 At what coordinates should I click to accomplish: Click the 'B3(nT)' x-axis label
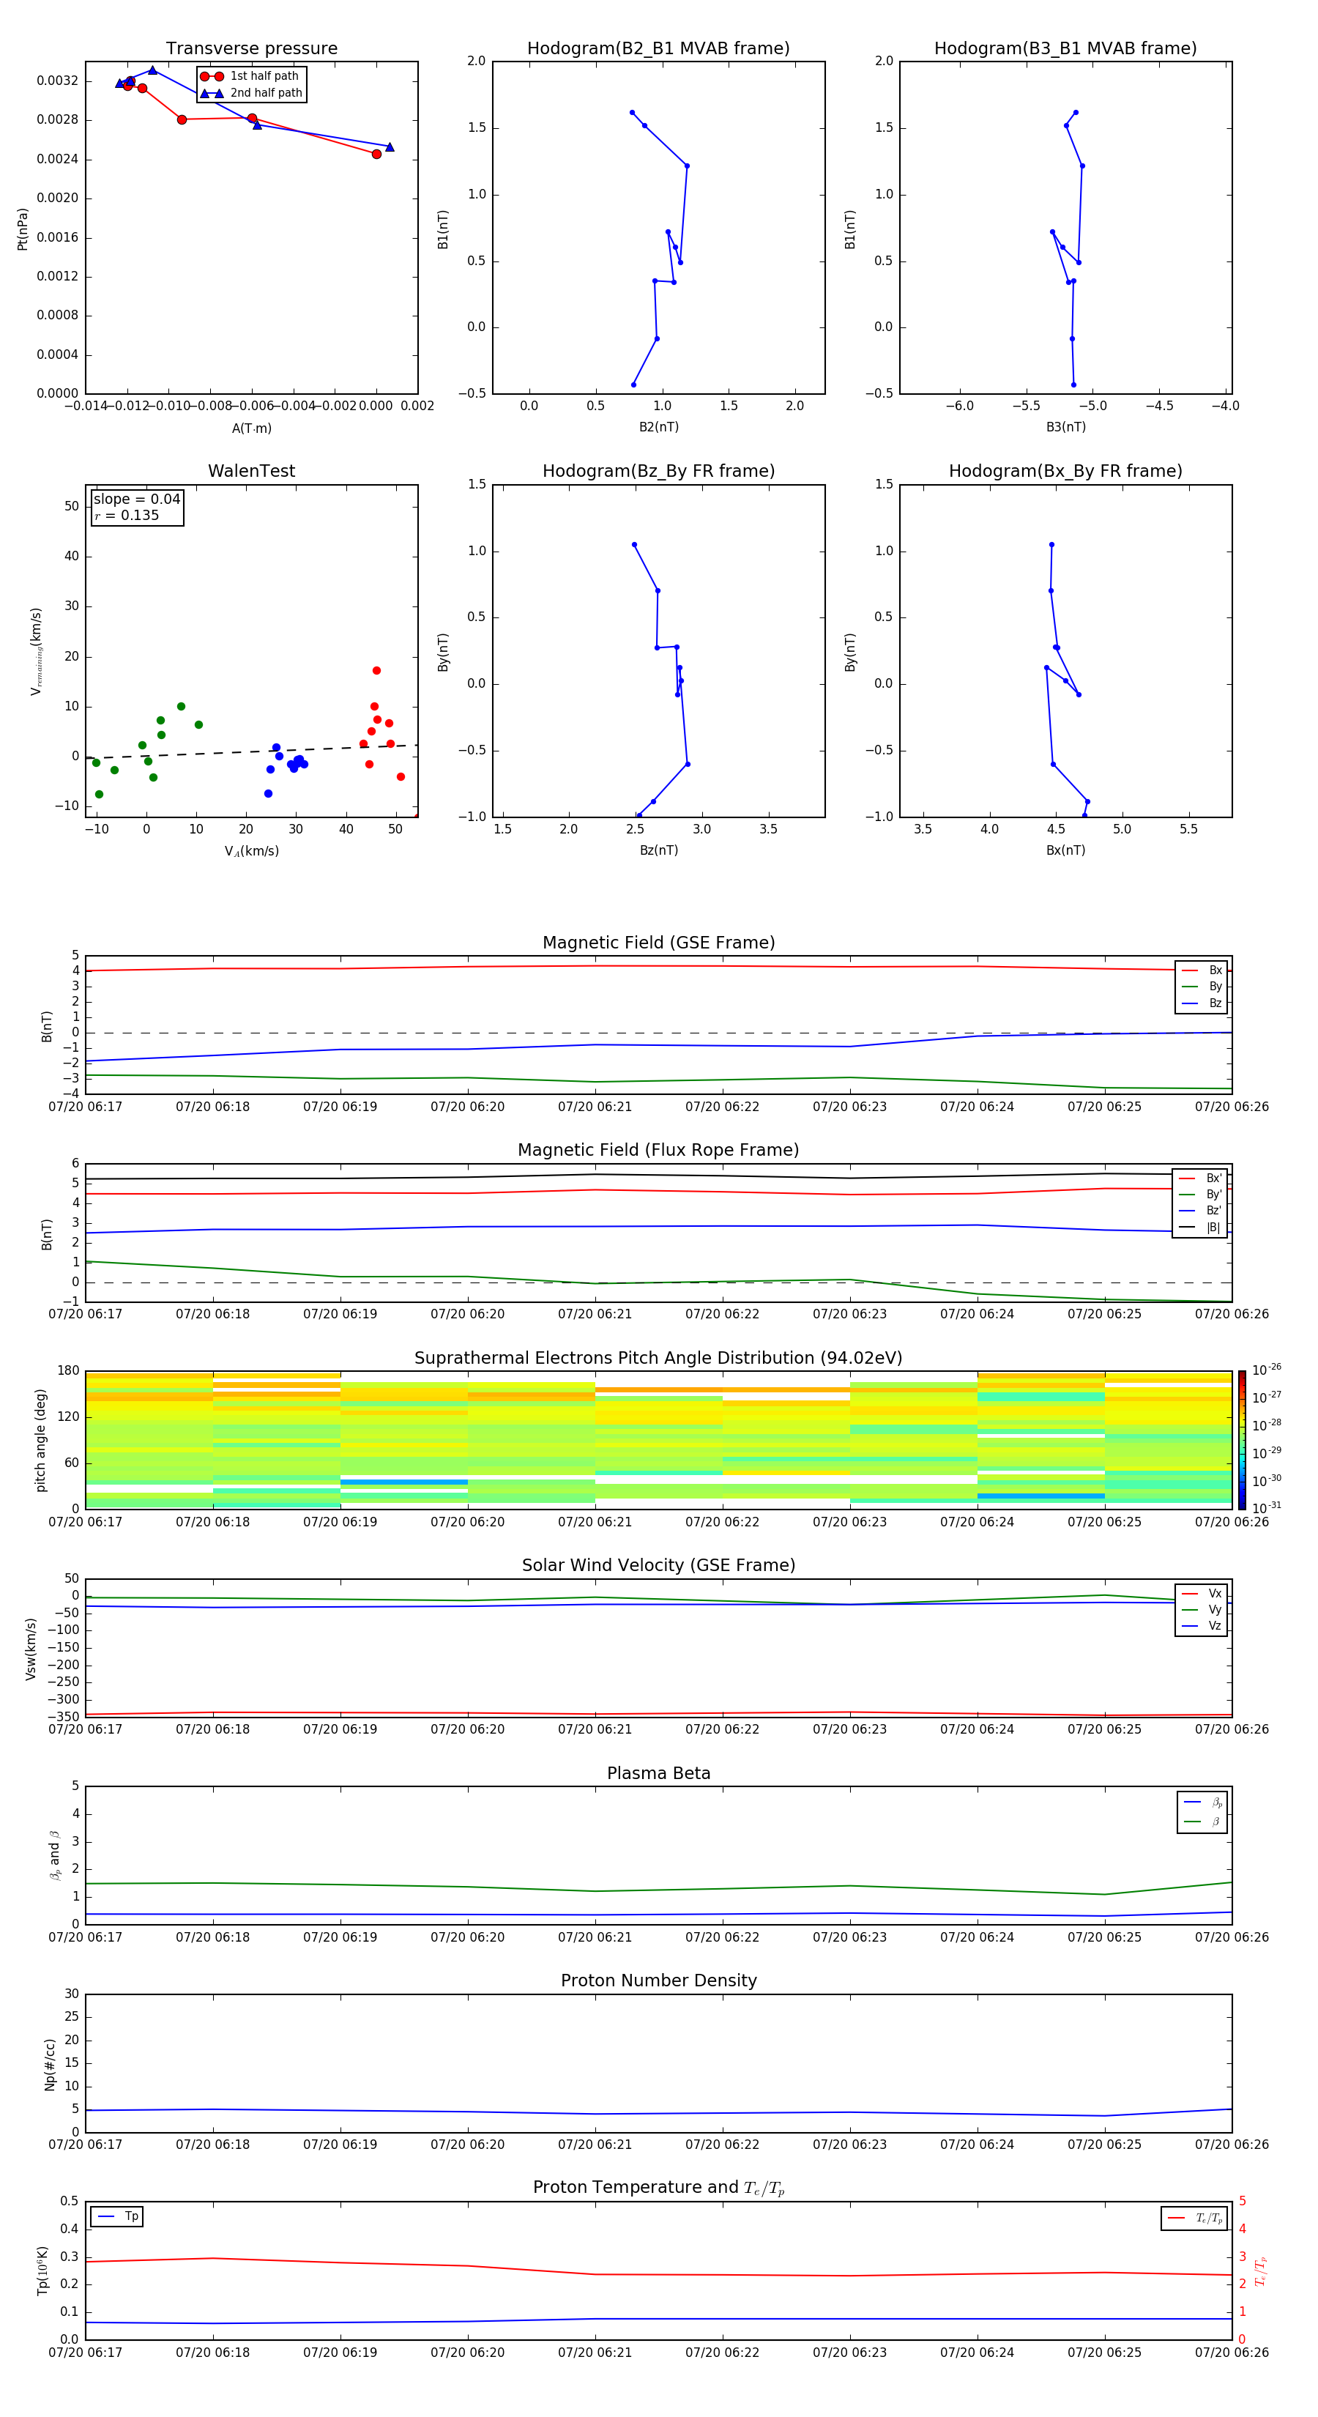(1065, 427)
